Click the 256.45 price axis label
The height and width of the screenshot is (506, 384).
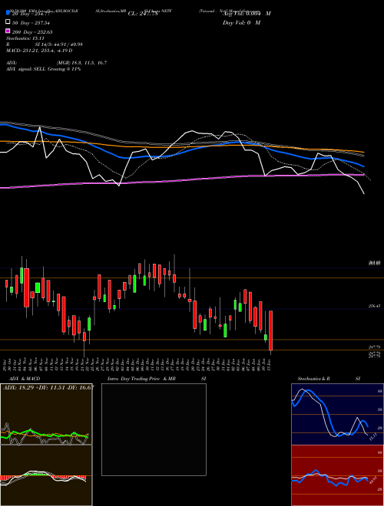click(374, 306)
